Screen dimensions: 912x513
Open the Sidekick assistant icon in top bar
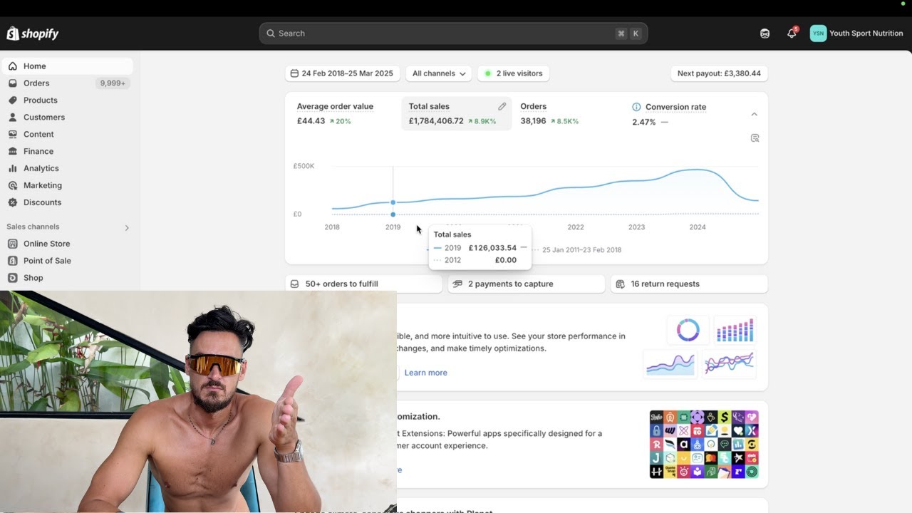tap(765, 33)
